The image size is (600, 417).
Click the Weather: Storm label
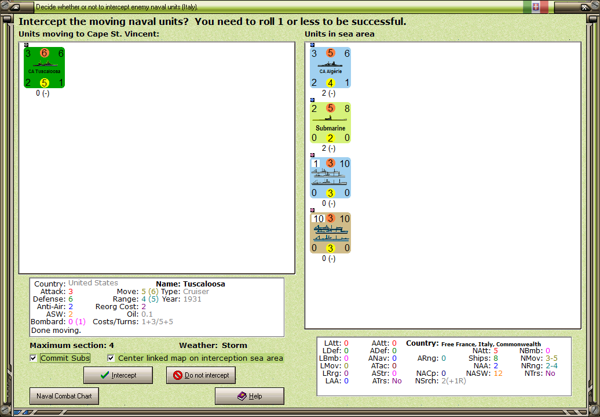tap(213, 345)
